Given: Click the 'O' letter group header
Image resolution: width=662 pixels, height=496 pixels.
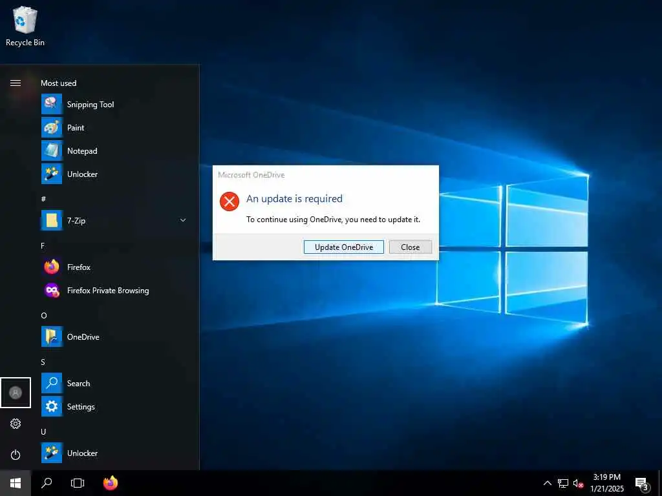Looking at the screenshot, I should [x=44, y=315].
